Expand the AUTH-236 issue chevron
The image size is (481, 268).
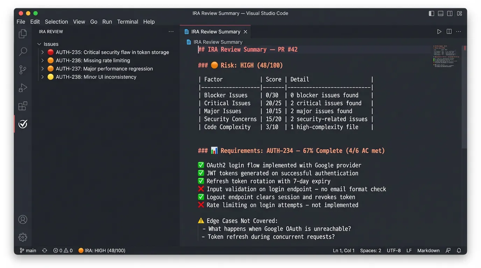pos(43,60)
